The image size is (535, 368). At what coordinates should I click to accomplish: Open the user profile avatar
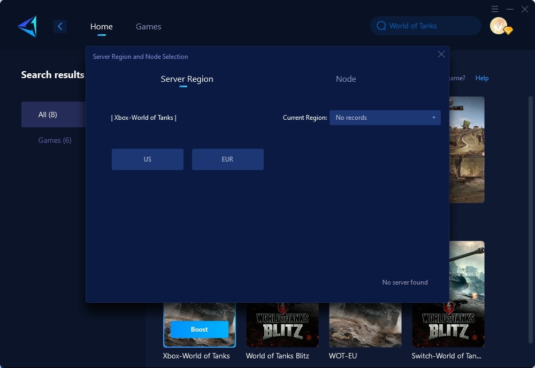point(499,26)
